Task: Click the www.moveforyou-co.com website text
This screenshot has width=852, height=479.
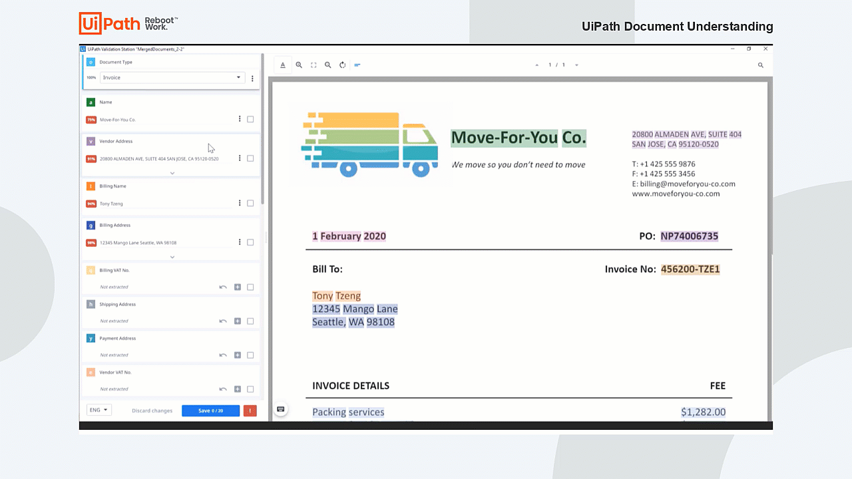Action: tap(676, 194)
